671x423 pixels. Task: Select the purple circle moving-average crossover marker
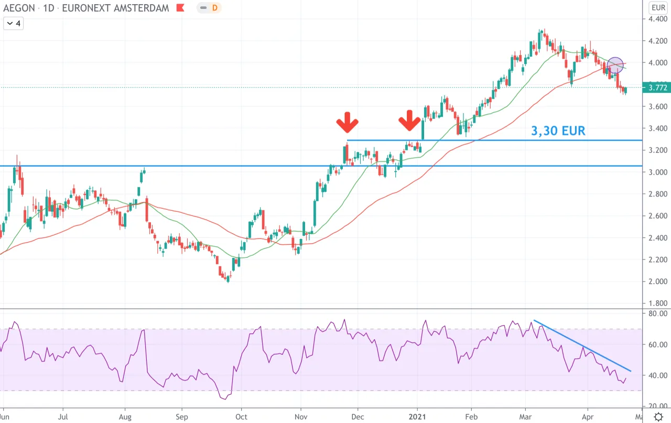615,65
